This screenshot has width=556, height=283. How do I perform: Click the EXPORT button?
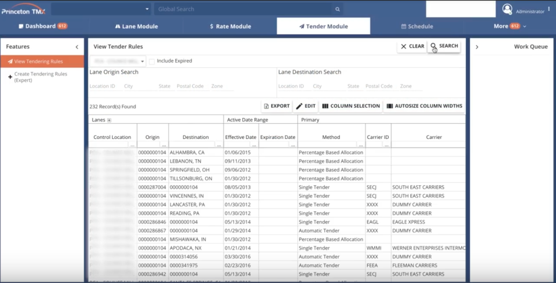coord(277,106)
